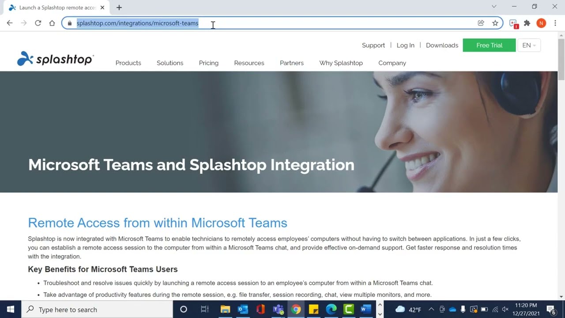
Task: Open the Extensions puzzle menu
Action: (x=527, y=23)
